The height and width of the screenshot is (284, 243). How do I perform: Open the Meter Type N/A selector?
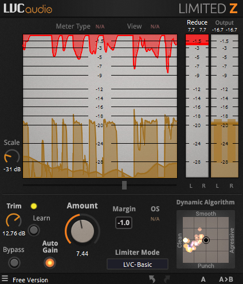coord(100,26)
